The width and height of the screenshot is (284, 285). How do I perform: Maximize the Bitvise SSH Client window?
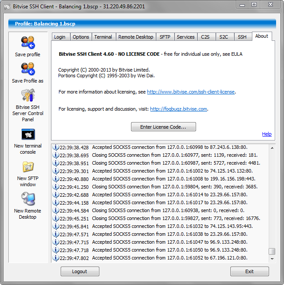[x=254, y=5]
